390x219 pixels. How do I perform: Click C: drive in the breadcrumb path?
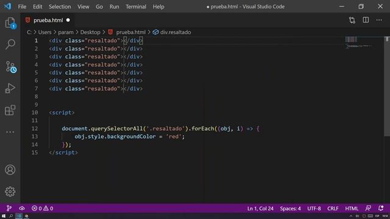(x=29, y=32)
